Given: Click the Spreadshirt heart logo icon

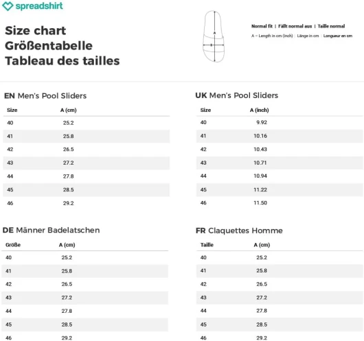Looking at the screenshot, I should click(8, 6).
